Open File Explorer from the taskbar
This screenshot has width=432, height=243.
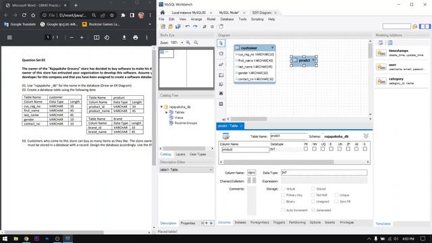16,238
